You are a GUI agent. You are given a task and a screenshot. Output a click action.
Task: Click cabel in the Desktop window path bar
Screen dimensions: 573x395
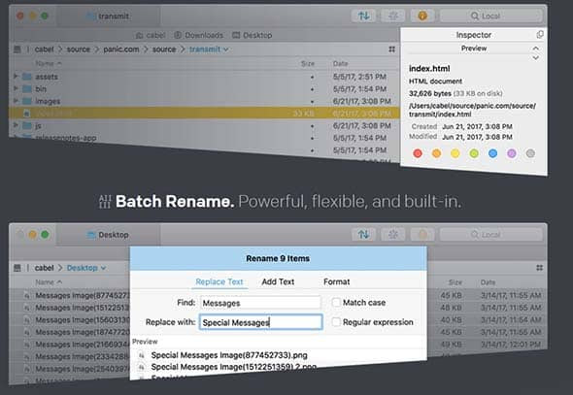(x=45, y=268)
